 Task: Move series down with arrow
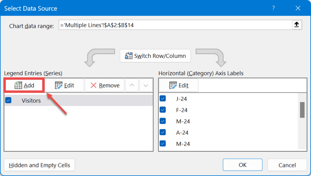[146, 85]
